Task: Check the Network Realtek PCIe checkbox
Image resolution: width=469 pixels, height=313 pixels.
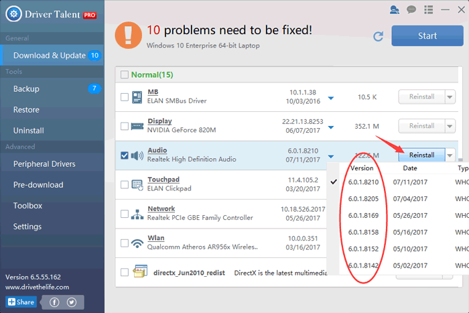Action: coord(125,214)
